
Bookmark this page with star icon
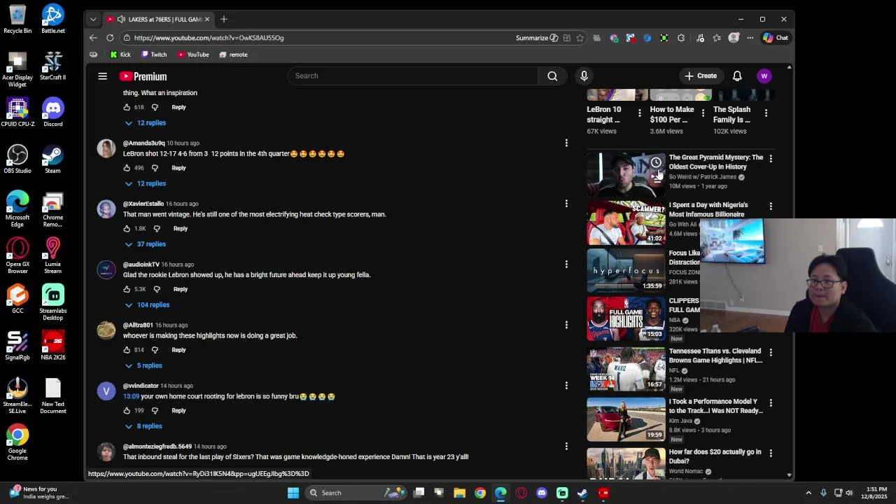coord(580,38)
